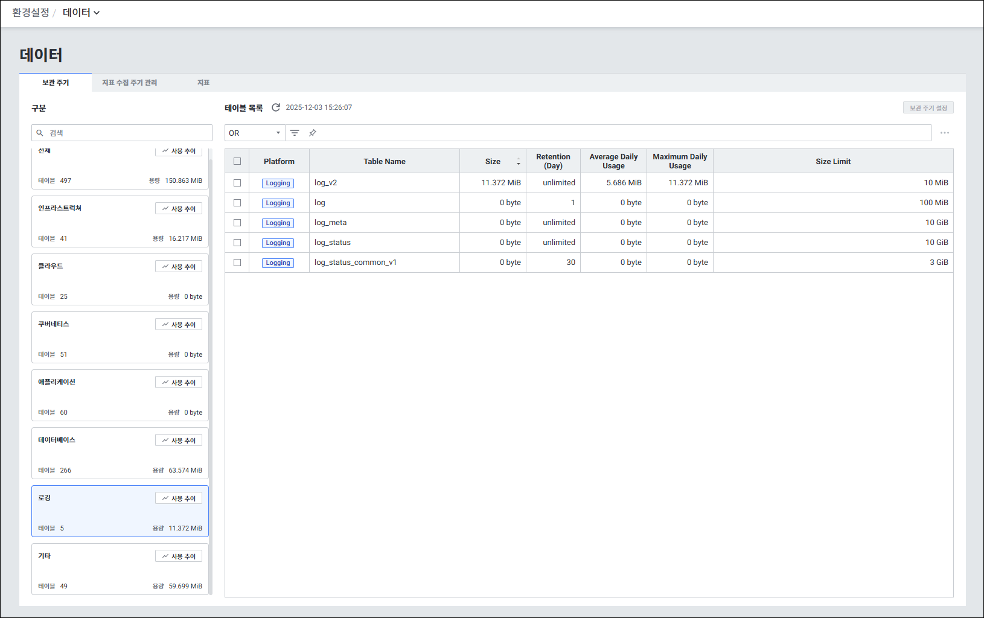The height and width of the screenshot is (618, 984).
Task: Open 사용 추이 chart for 인프라스트럭쳐
Action: point(179,209)
